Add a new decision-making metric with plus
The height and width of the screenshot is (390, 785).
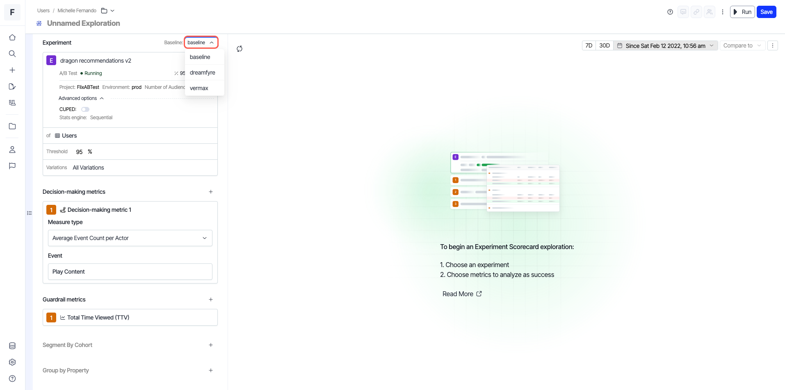click(211, 192)
